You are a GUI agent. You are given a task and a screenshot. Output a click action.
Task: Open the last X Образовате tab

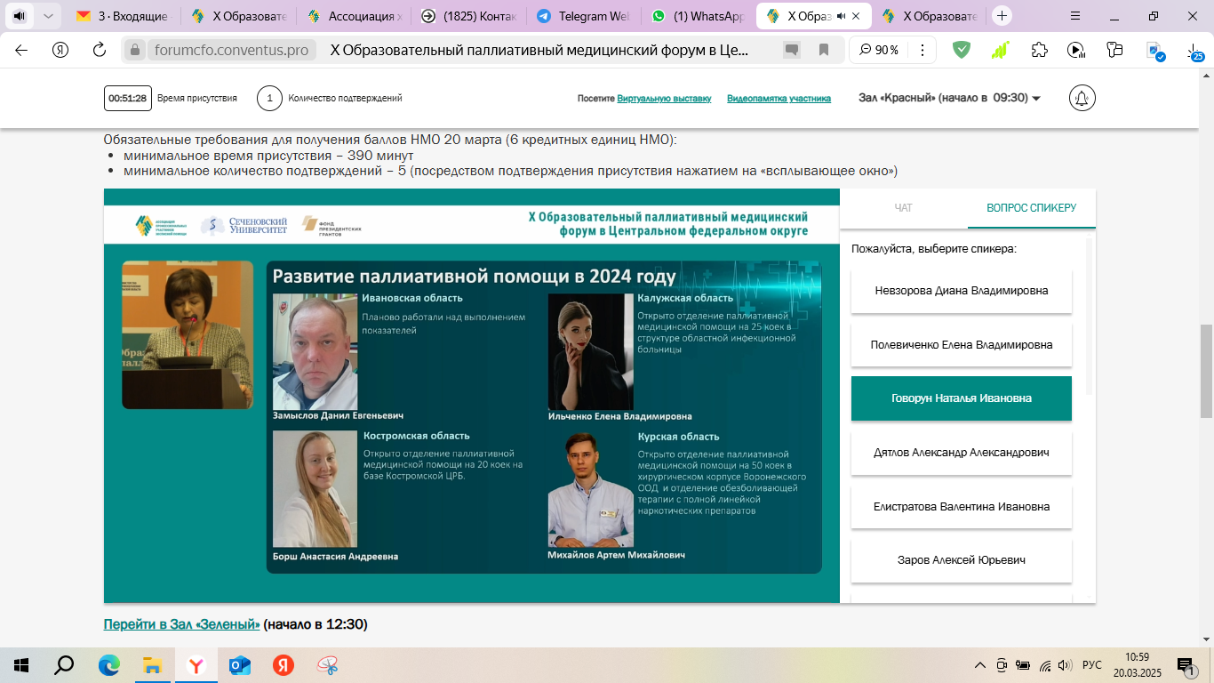(929, 16)
